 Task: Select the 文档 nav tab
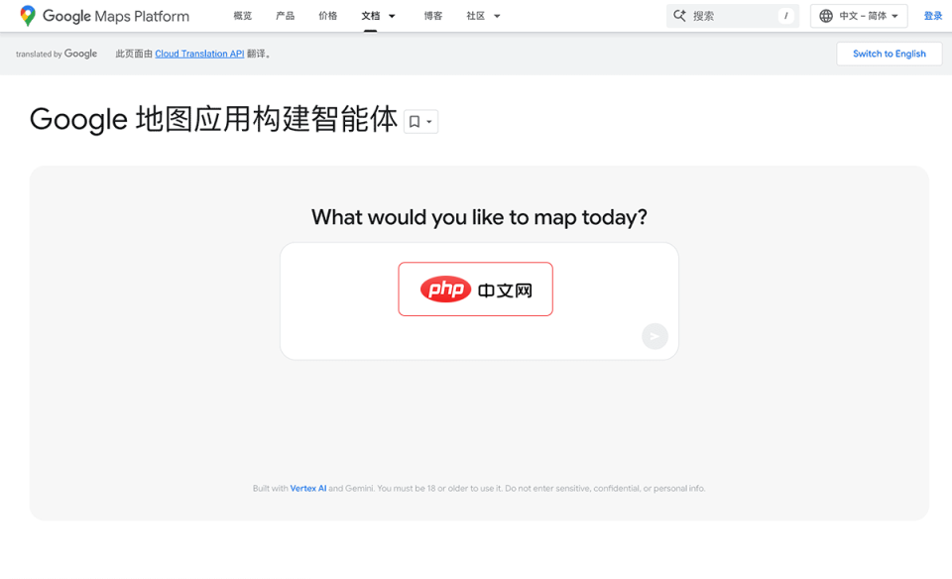[x=370, y=16]
